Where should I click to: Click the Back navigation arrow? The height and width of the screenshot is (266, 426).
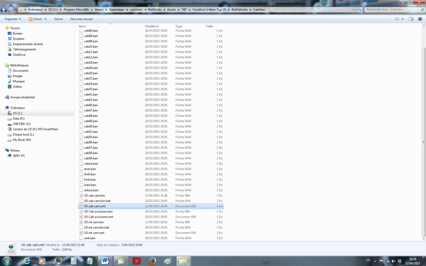click(x=4, y=10)
